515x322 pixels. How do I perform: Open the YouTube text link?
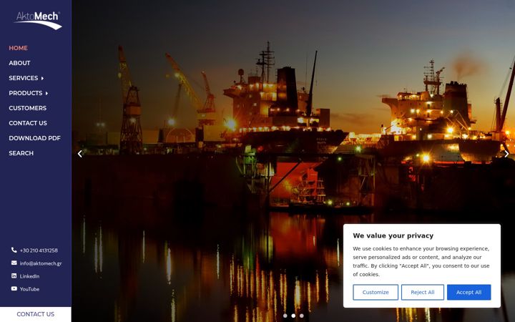pyautogui.click(x=29, y=289)
